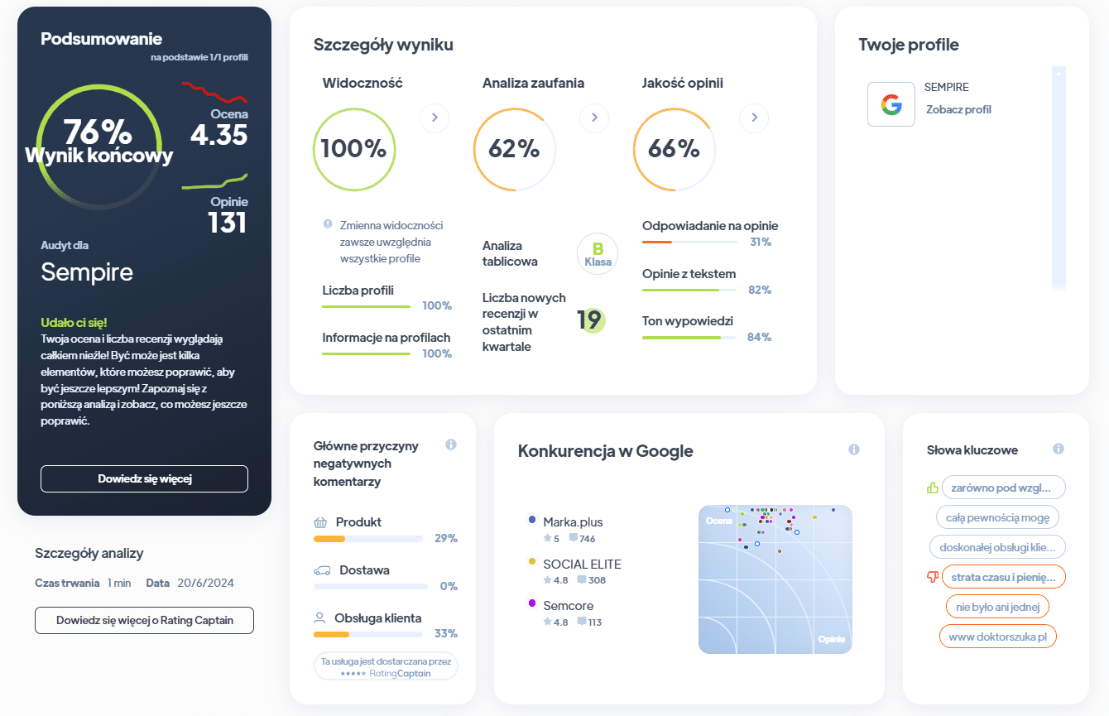Click the Analiza zaufania 62% circle gauge
The image size is (1109, 716).
pyautogui.click(x=514, y=149)
